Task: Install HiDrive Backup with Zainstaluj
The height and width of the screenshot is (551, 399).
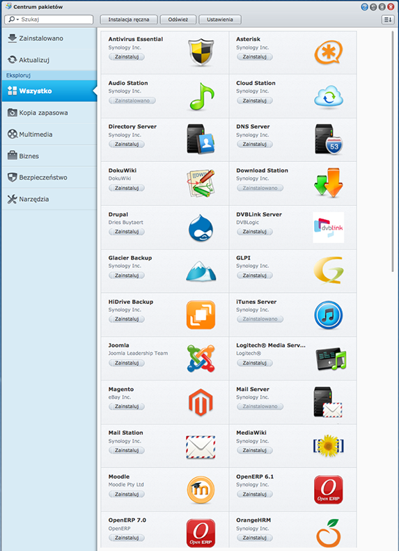Action: coord(127,319)
